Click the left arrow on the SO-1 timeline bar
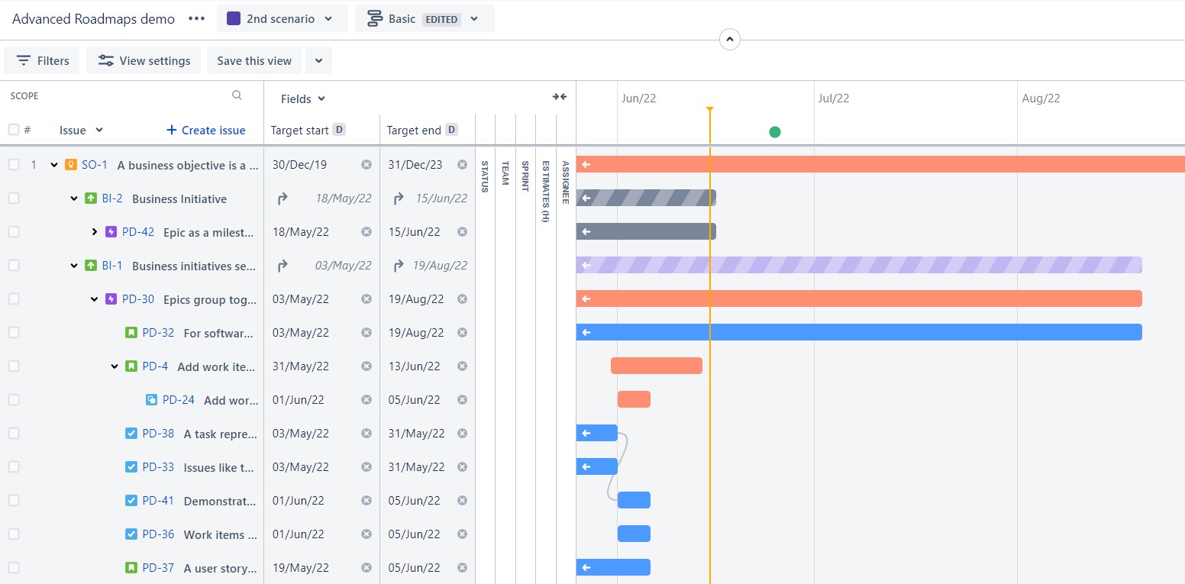Screen dimensions: 1185x584 tap(586, 164)
